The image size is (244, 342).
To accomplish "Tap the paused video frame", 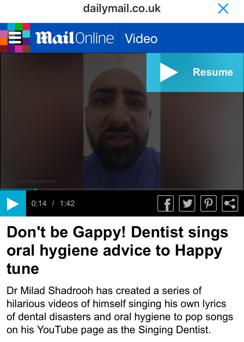I will (x=122, y=121).
